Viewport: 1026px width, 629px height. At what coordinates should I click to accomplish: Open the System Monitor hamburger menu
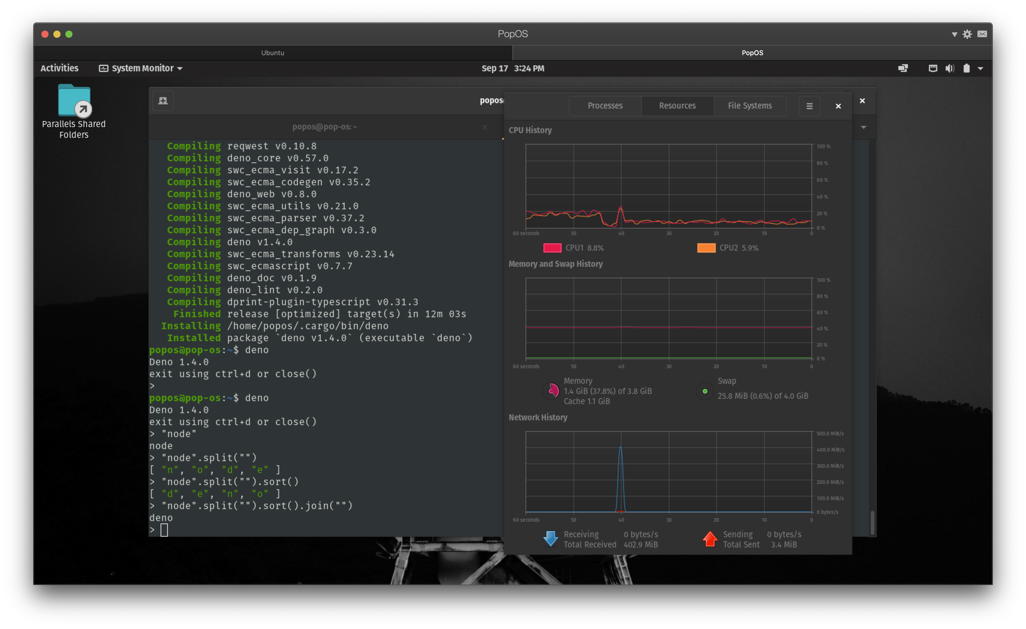tap(809, 106)
